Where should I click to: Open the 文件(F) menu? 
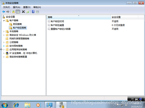point(6,7)
